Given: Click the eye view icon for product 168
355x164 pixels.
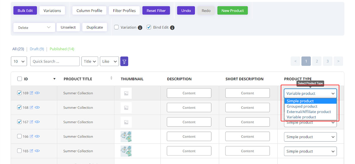Looking at the screenshot, I should 37,107.
